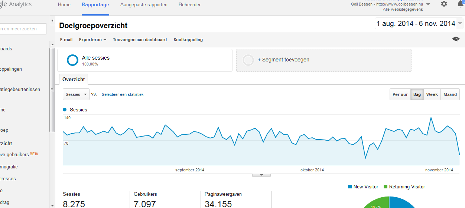Click september 2014 axis label
465x208 pixels.
pos(190,170)
